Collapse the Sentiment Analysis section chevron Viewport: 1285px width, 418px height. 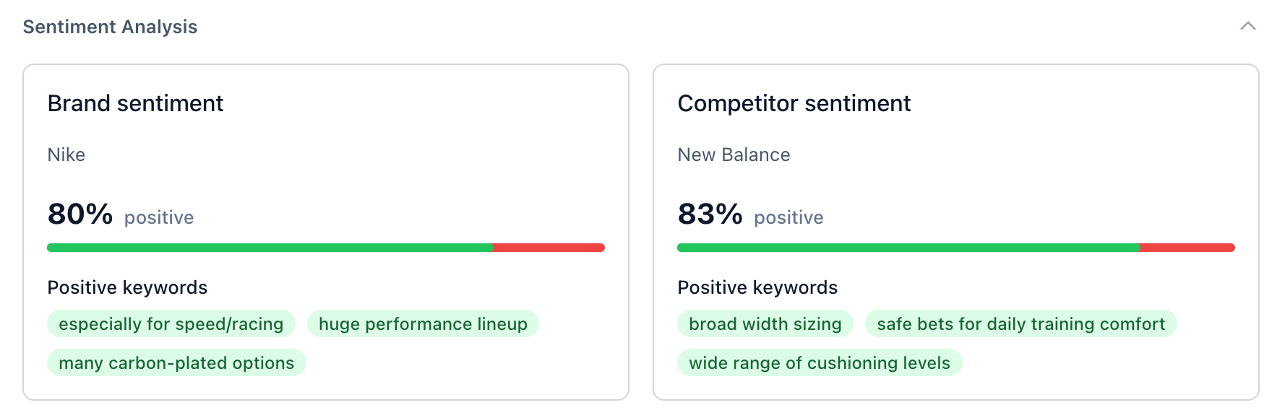pos(1247,26)
